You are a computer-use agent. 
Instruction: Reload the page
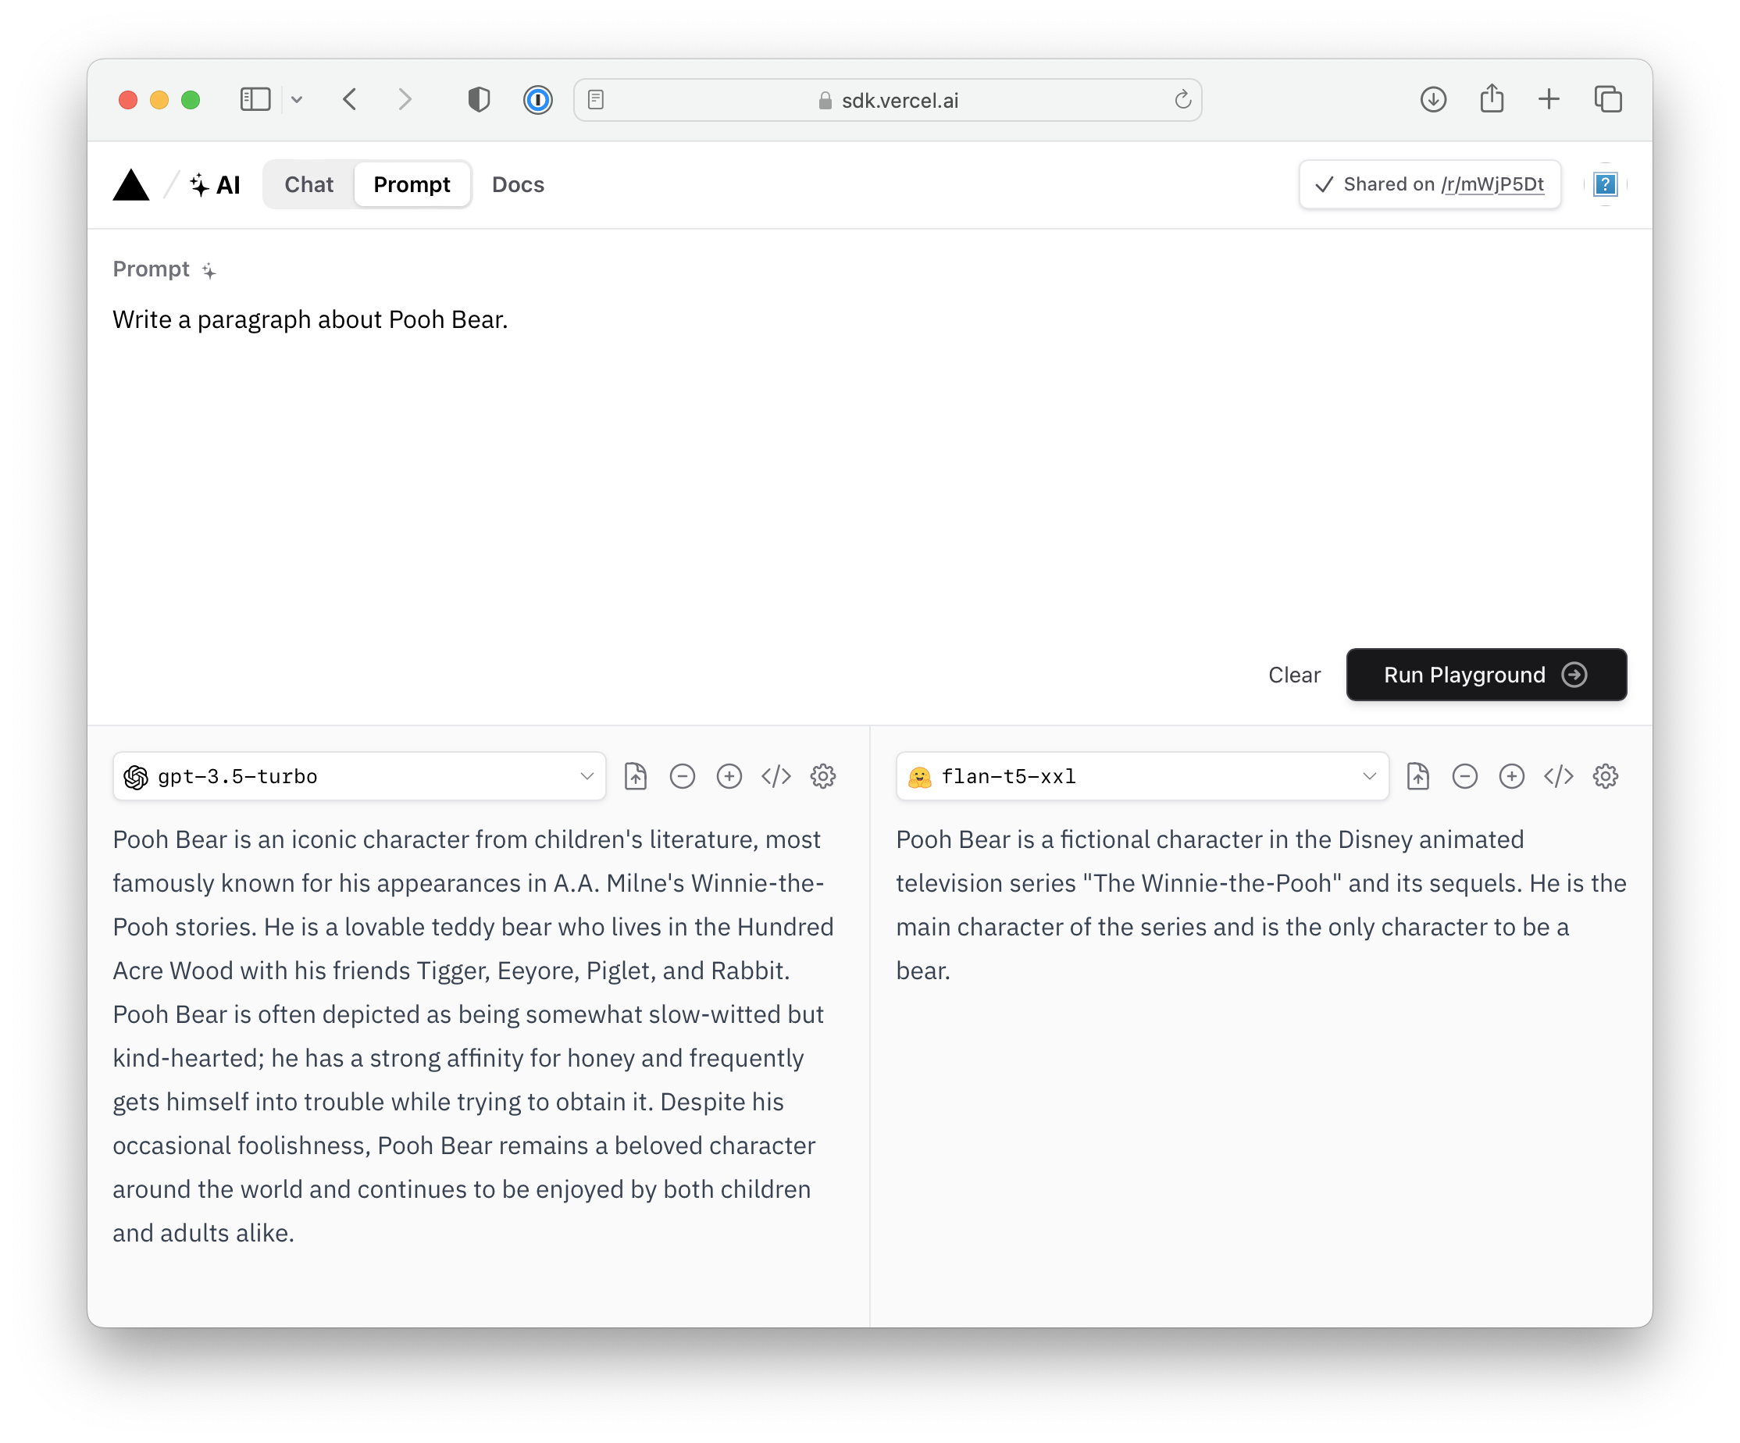point(1182,99)
